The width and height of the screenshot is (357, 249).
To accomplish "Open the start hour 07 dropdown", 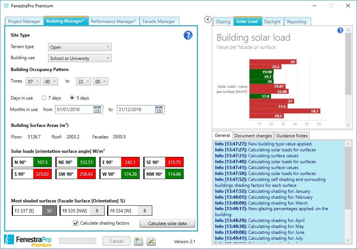I will click(x=33, y=81).
